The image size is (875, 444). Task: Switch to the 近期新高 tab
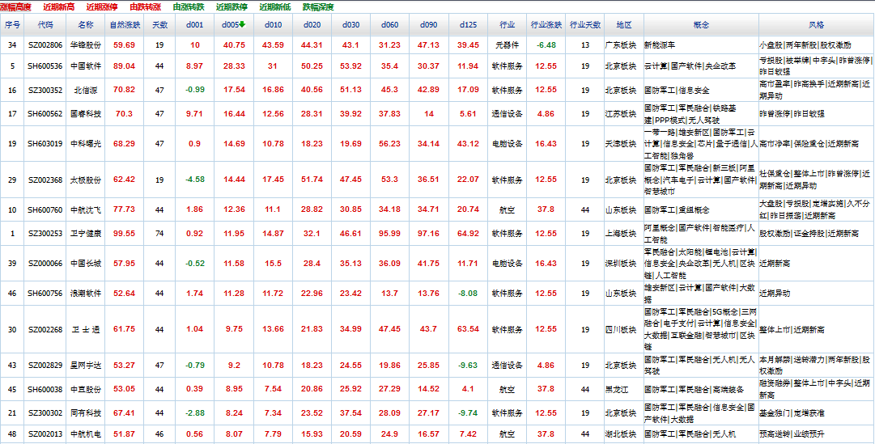click(x=58, y=7)
